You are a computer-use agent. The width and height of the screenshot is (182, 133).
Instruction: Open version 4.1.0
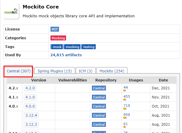click(30, 97)
